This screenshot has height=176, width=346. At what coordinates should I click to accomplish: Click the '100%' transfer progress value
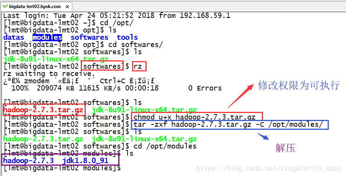click(x=20, y=88)
